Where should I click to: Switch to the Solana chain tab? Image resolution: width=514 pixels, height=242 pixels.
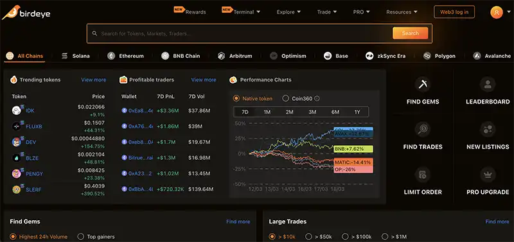click(x=76, y=56)
